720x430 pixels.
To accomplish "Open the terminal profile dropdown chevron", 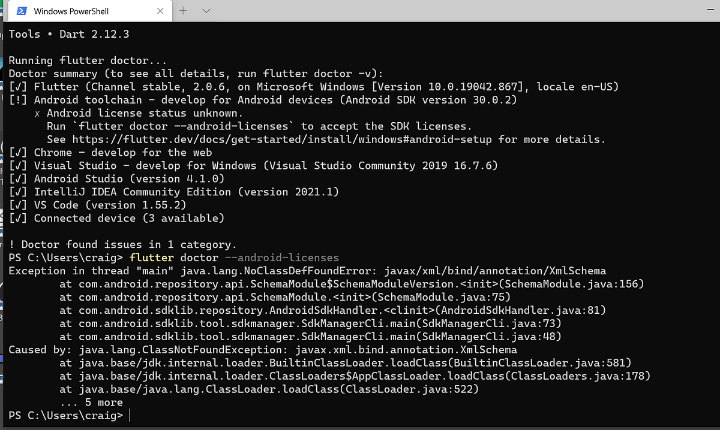I will point(206,11).
